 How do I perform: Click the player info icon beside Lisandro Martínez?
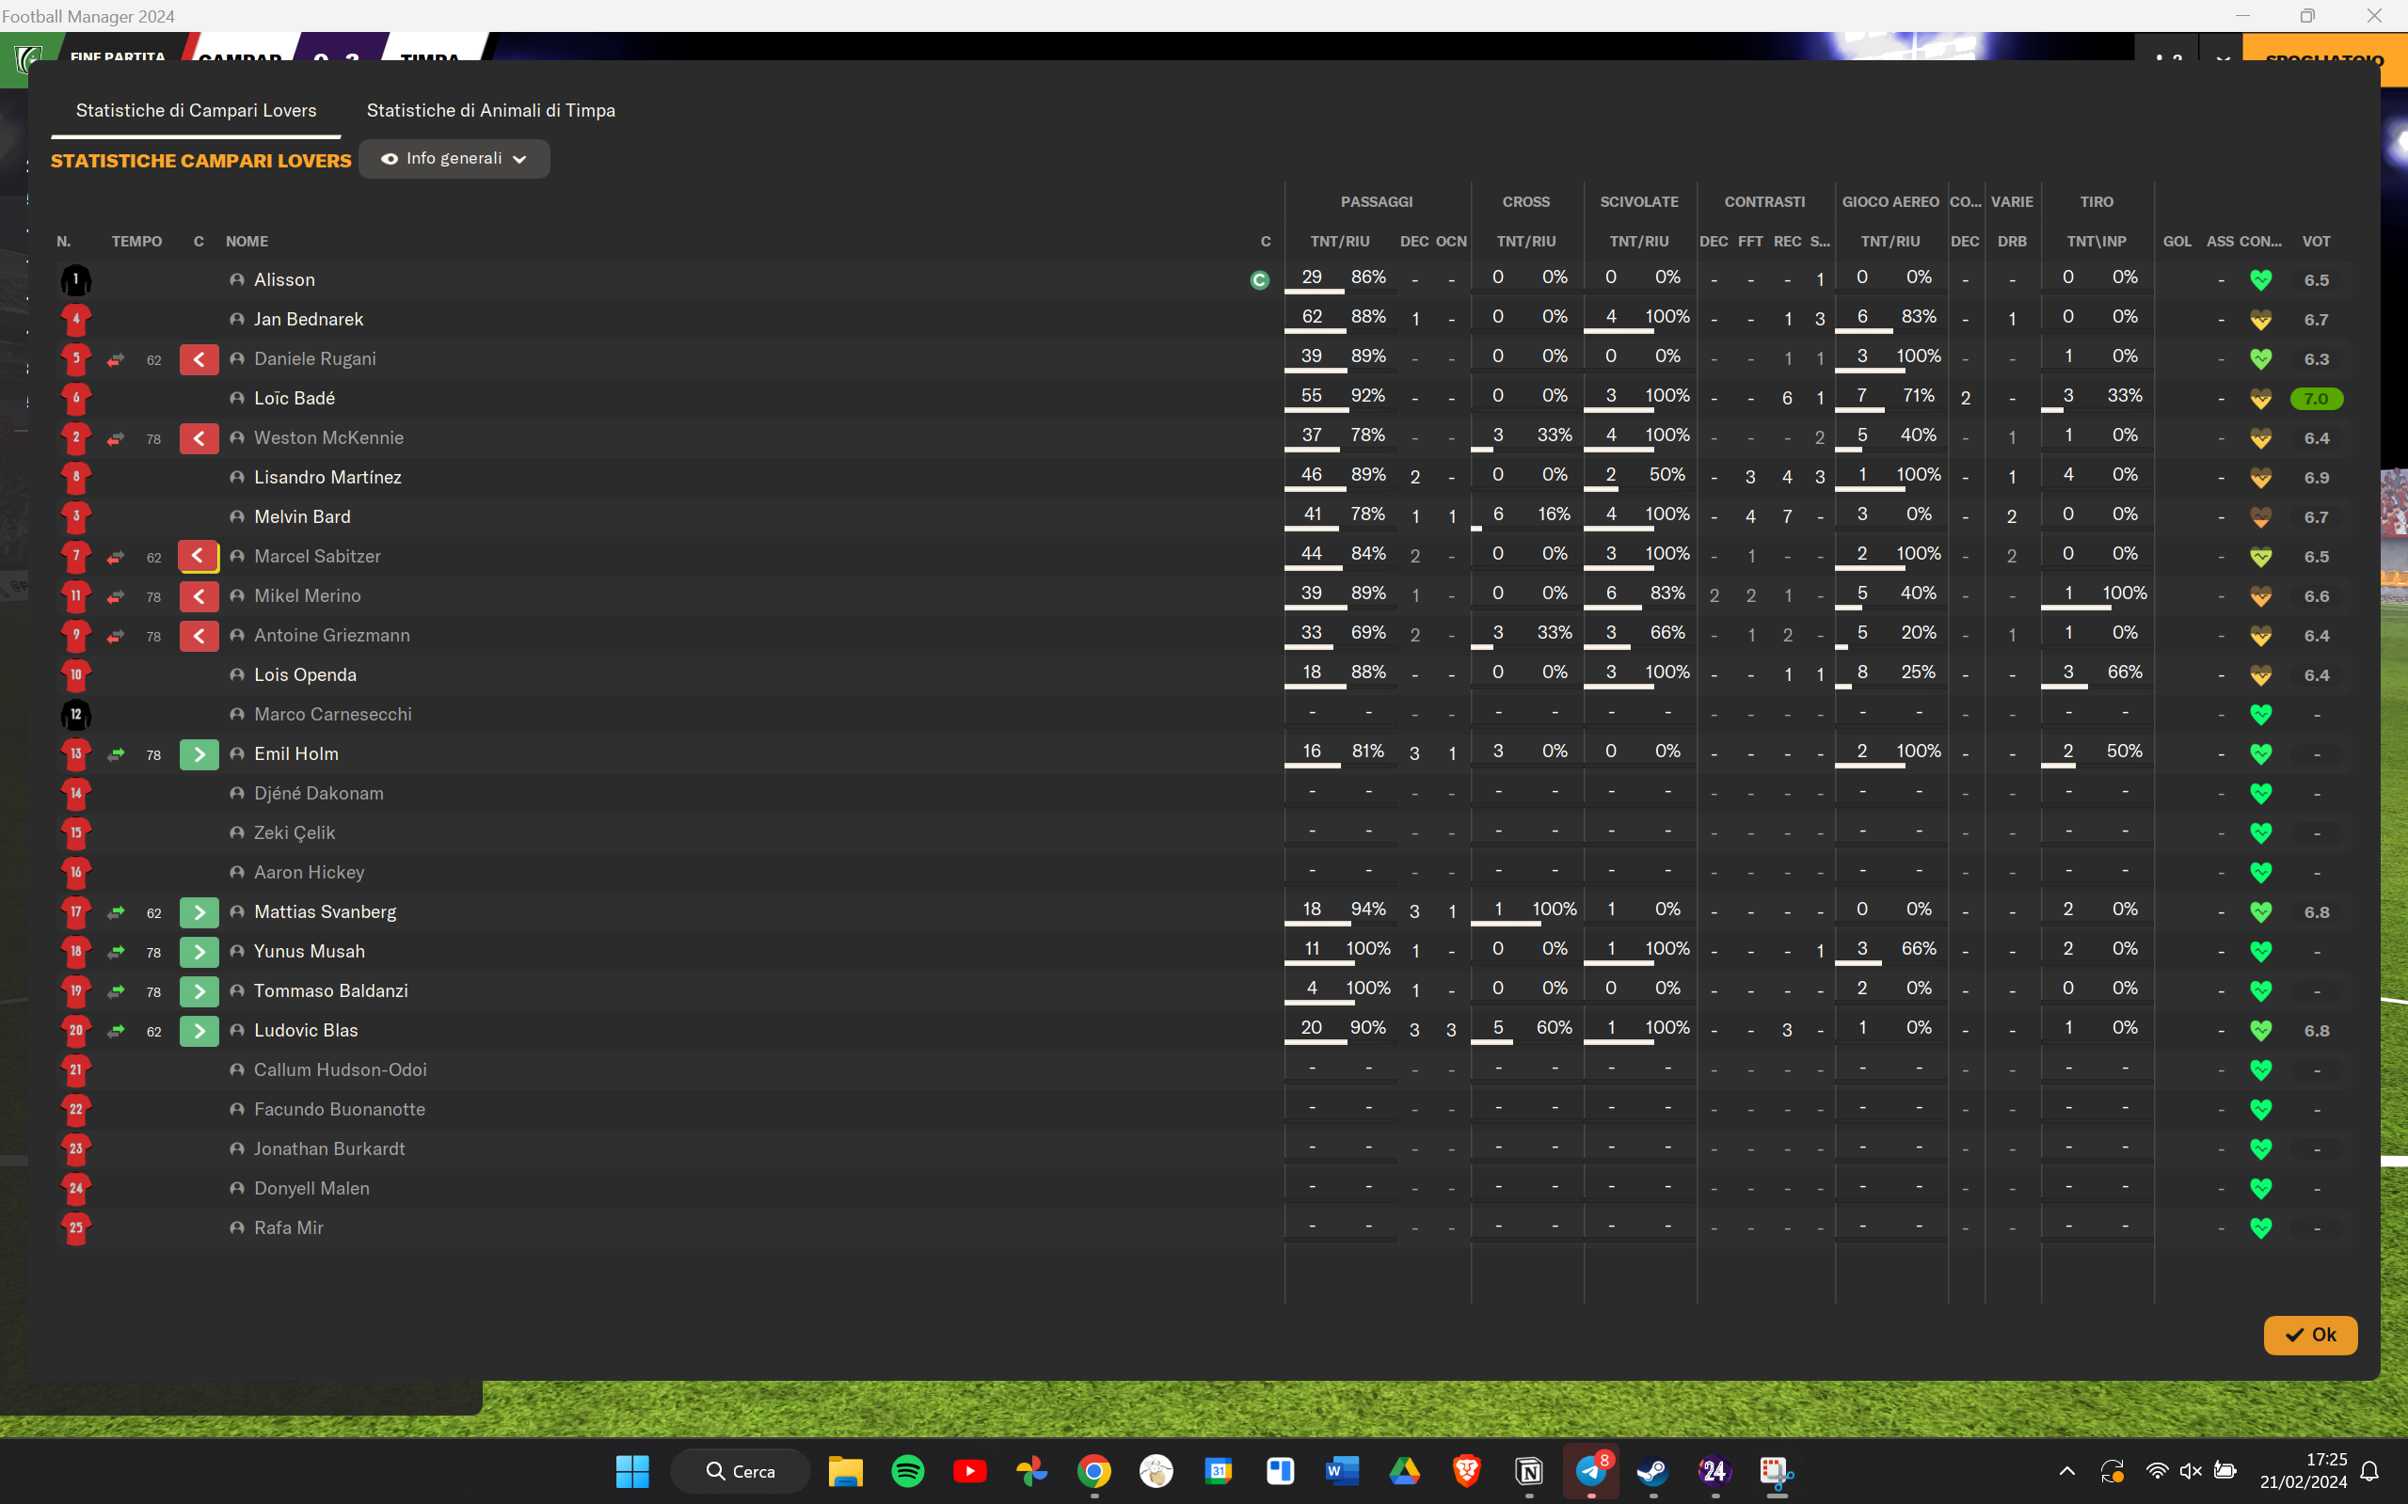point(237,478)
